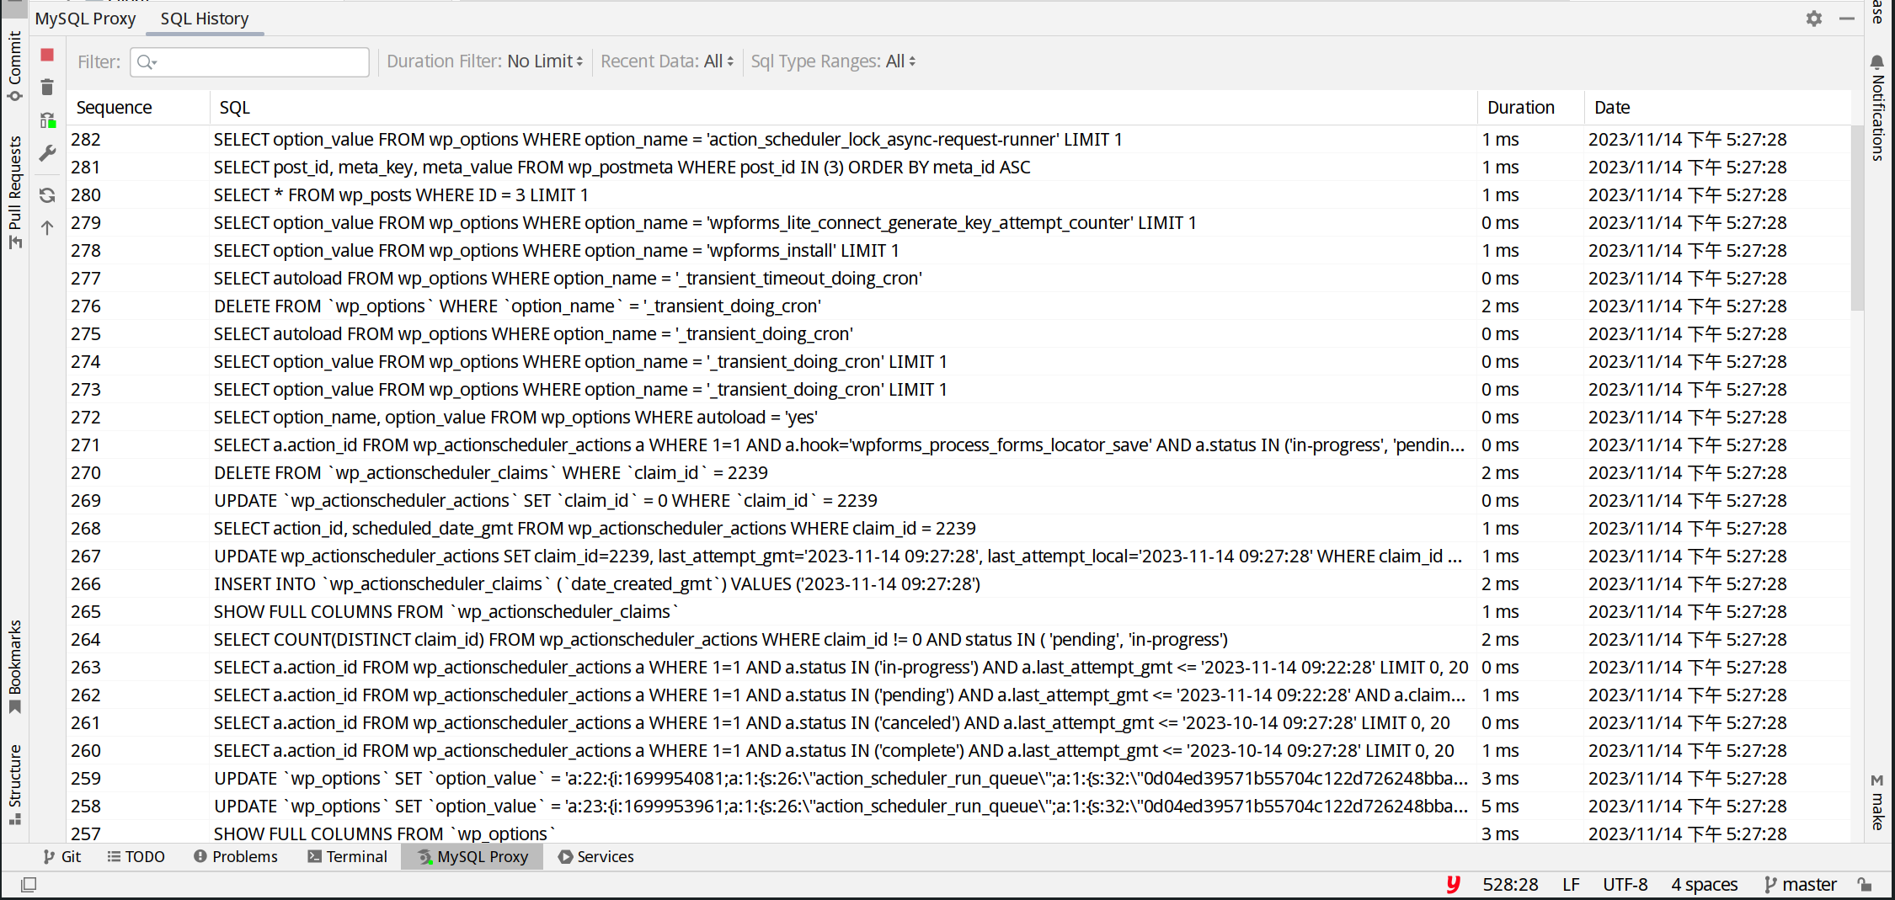Stop recording with the red square icon
Image resolution: width=1895 pixels, height=900 pixels.
pos(47,55)
